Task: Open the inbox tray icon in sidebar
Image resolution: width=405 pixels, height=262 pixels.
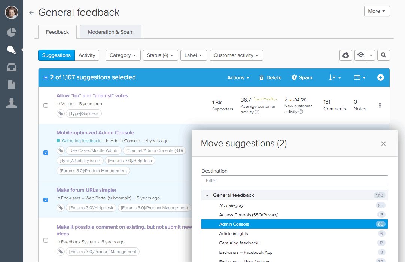Action: tap(11, 67)
